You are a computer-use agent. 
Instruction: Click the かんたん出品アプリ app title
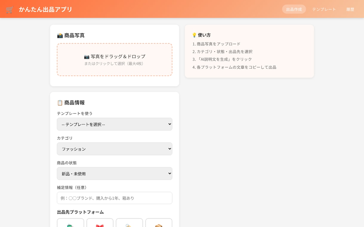pyautogui.click(x=45, y=9)
